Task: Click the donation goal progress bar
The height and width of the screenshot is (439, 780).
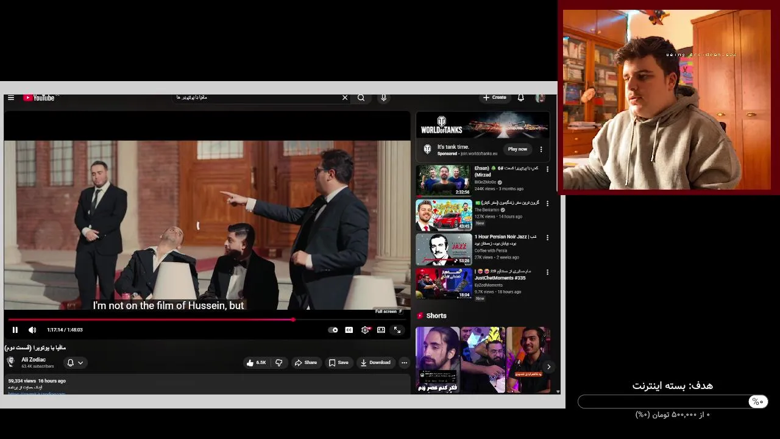Action: point(673,402)
